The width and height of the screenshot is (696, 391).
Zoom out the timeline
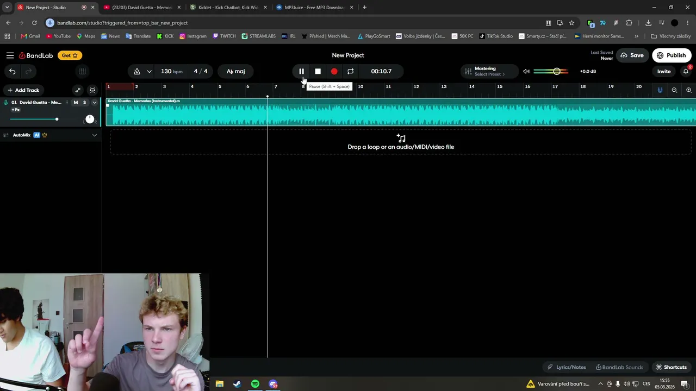coord(674,90)
